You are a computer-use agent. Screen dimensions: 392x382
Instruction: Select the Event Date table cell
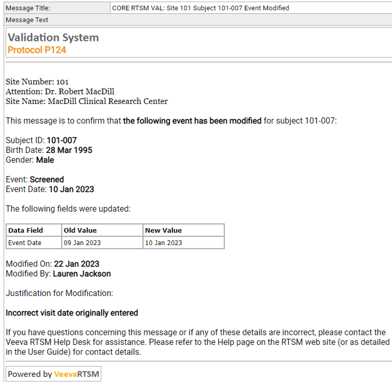click(24, 242)
